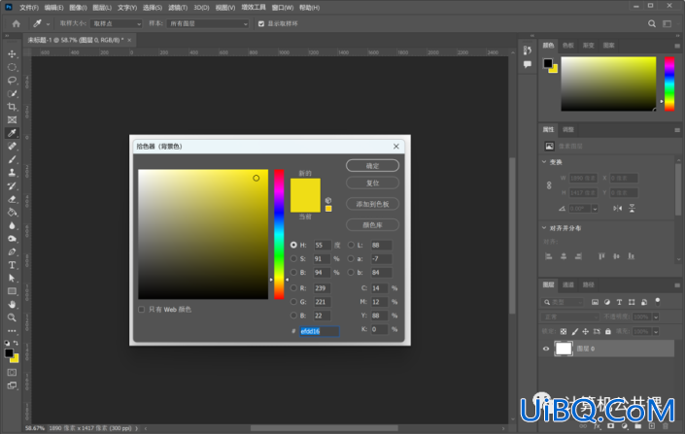
Task: Switch to the 通道 tab
Action: [x=568, y=284]
